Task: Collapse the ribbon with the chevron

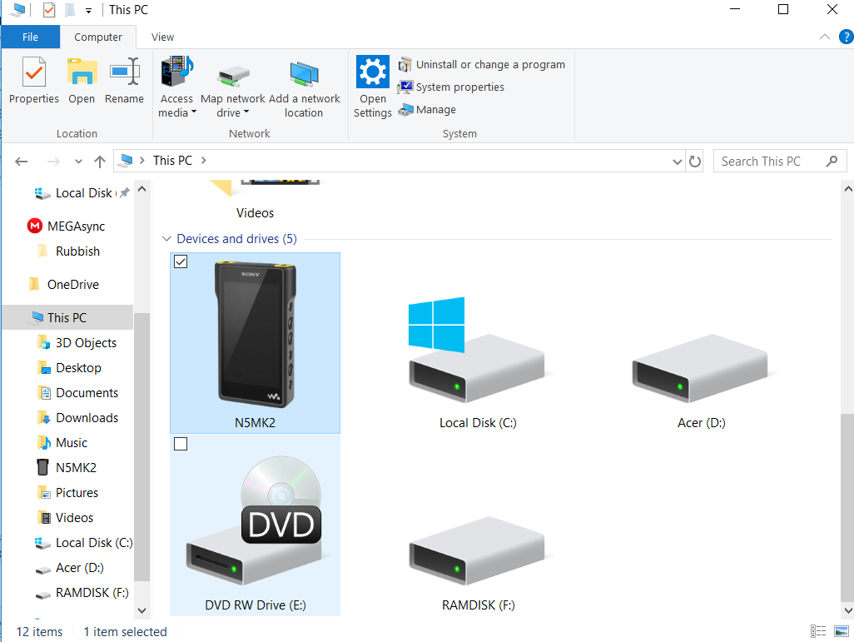Action: click(825, 37)
